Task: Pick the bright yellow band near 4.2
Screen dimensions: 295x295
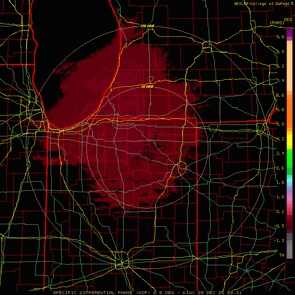Action: point(289,141)
